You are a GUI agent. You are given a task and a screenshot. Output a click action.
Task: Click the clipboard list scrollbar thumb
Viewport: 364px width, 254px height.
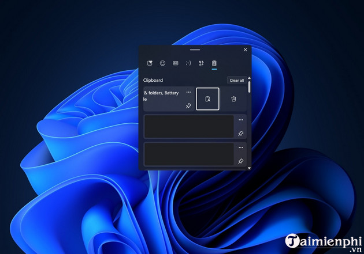250,87
